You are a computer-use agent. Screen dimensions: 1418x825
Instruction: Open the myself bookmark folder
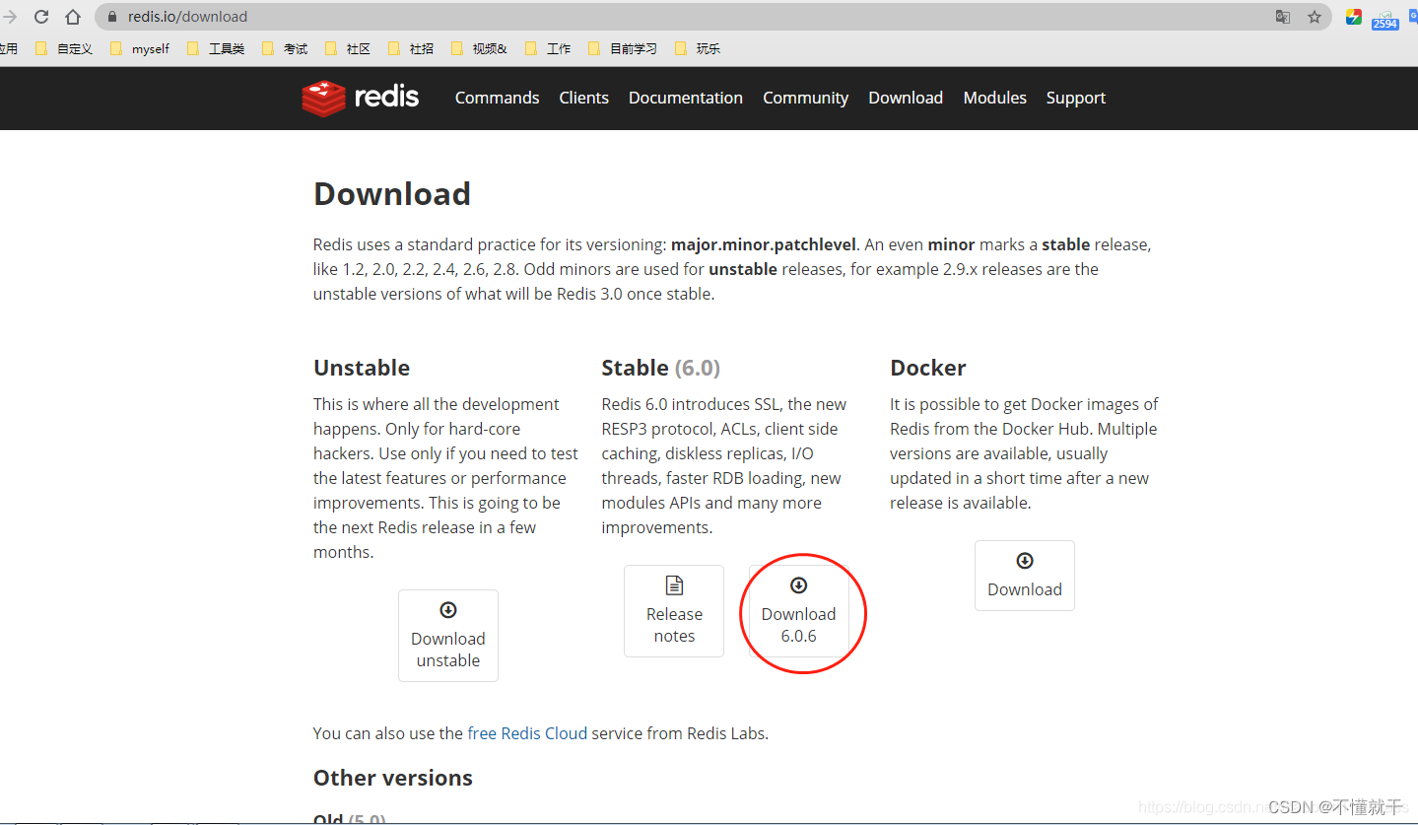[140, 48]
